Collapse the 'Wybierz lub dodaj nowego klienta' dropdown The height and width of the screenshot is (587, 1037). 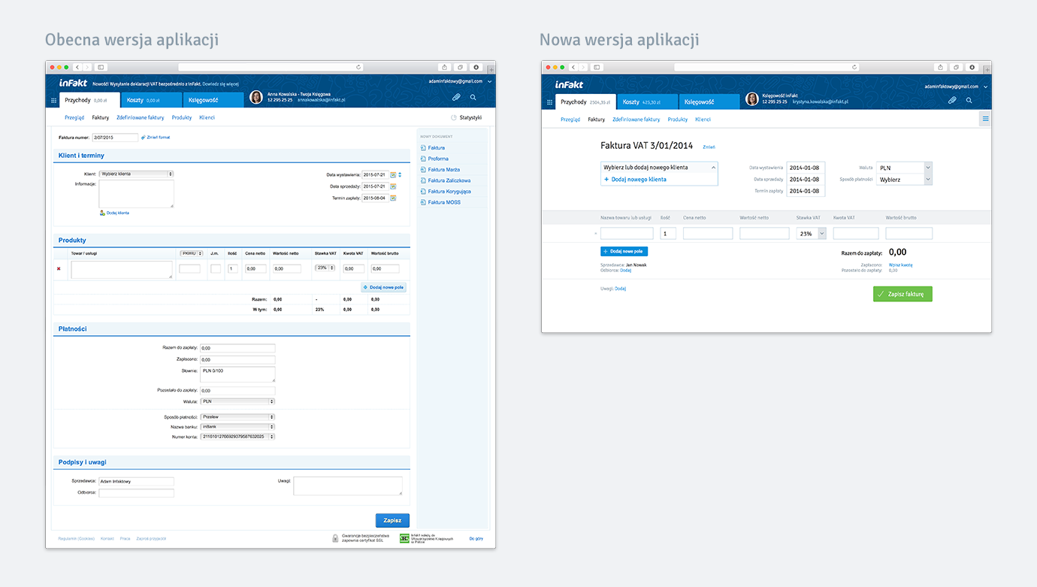click(x=713, y=168)
